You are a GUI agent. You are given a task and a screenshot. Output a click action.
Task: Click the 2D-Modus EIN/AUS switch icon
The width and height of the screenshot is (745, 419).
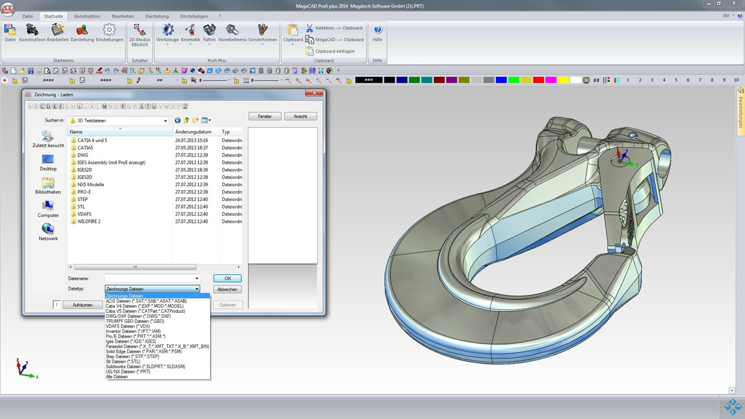[x=140, y=30]
